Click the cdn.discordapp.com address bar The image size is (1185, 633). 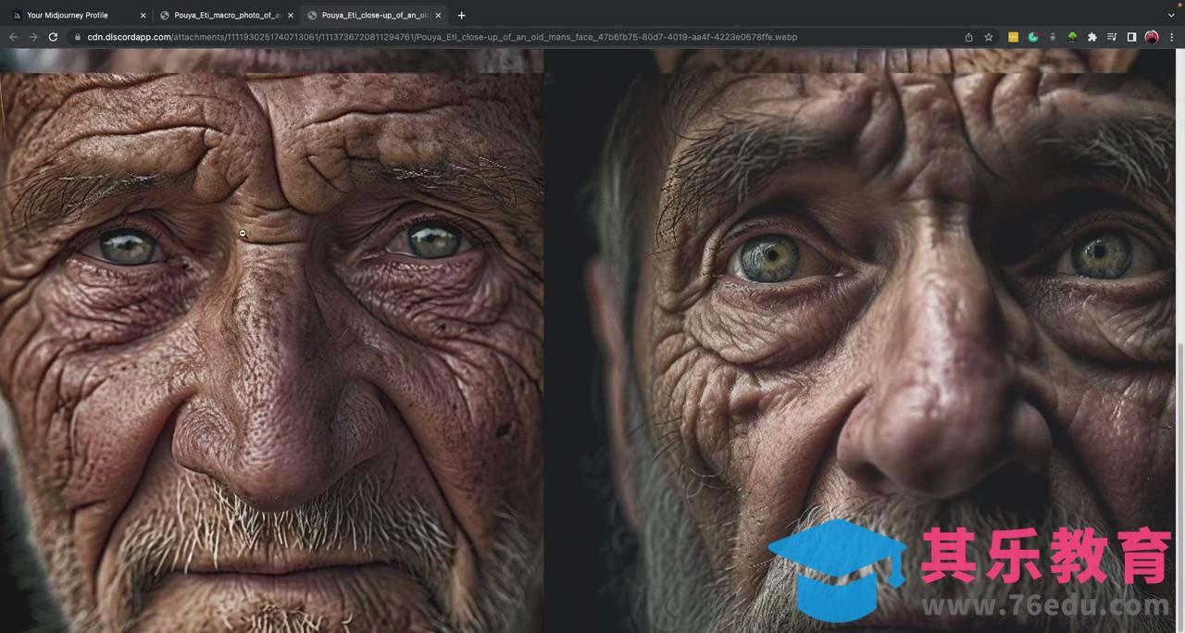tap(463, 37)
